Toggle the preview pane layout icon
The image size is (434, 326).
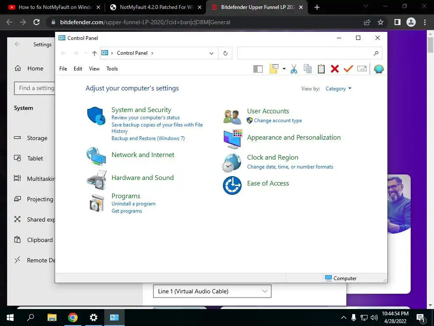click(x=258, y=69)
